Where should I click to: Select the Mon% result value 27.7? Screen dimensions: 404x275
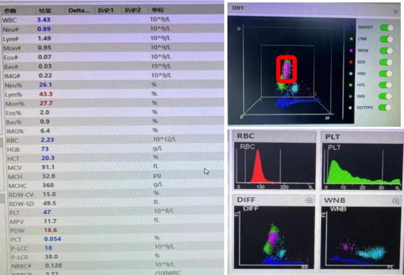point(46,103)
